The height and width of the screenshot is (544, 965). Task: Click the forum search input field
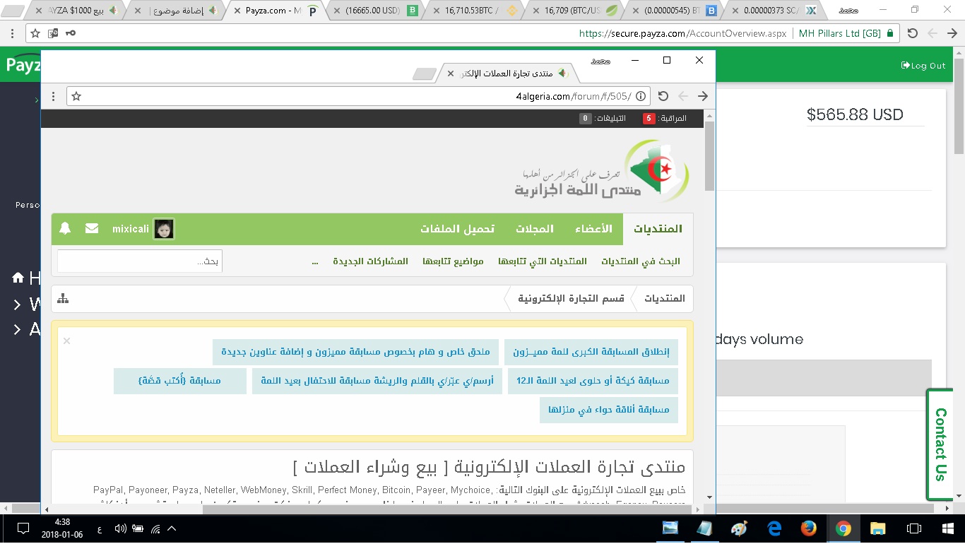click(x=140, y=261)
